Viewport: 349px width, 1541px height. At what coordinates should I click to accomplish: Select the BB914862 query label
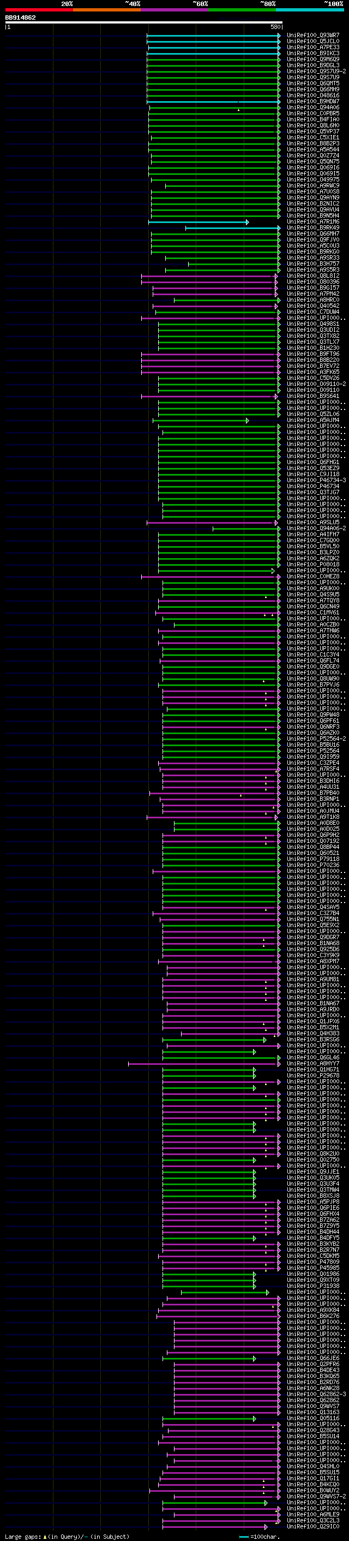point(20,17)
